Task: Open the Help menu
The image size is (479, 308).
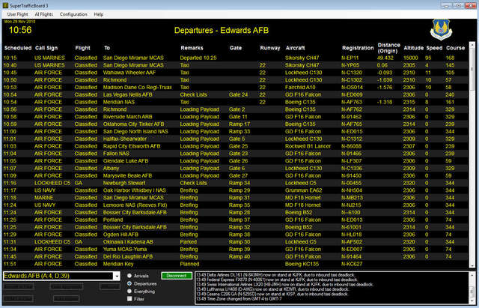Action: coord(98,14)
